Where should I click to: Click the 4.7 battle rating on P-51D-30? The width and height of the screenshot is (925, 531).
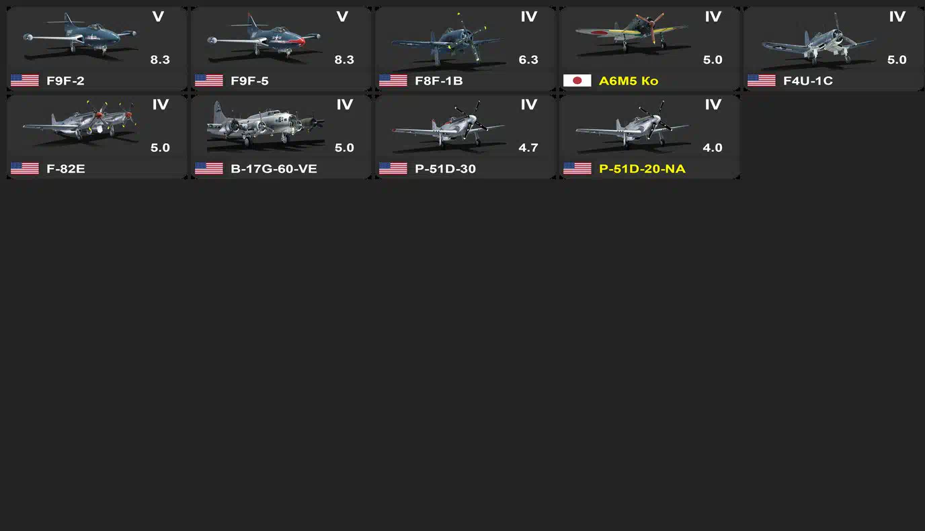click(x=528, y=148)
